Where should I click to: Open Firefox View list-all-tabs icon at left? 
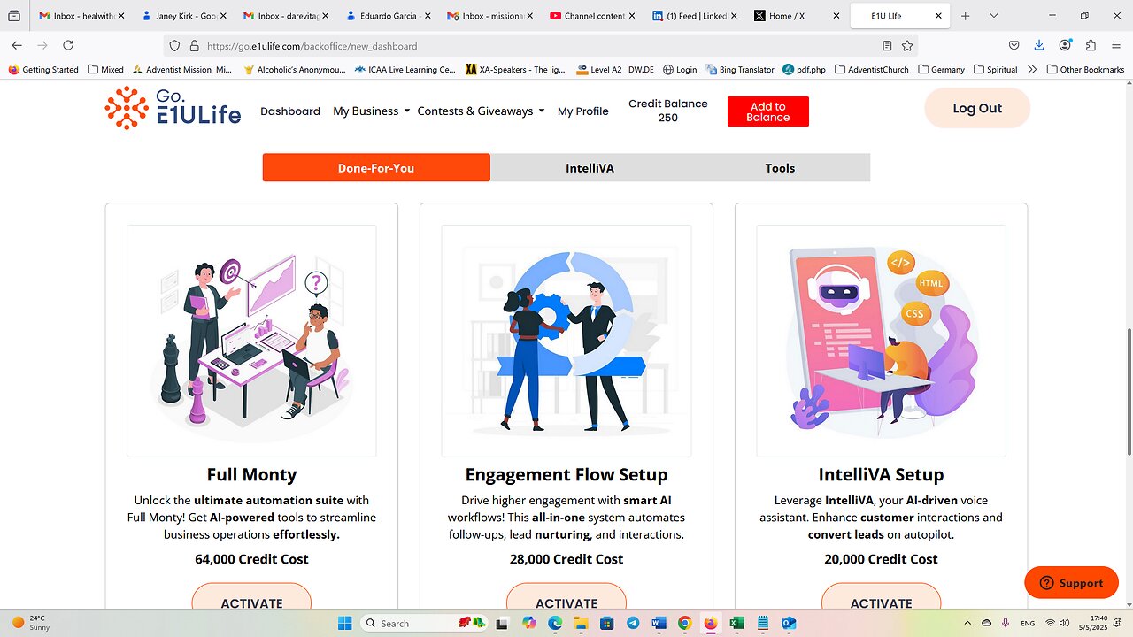pyautogui.click(x=14, y=16)
